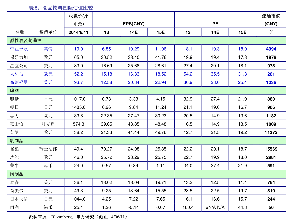Screen dimensions: 300x224
Task: Select the 日本火腿 row name
Action: pos(19,199)
